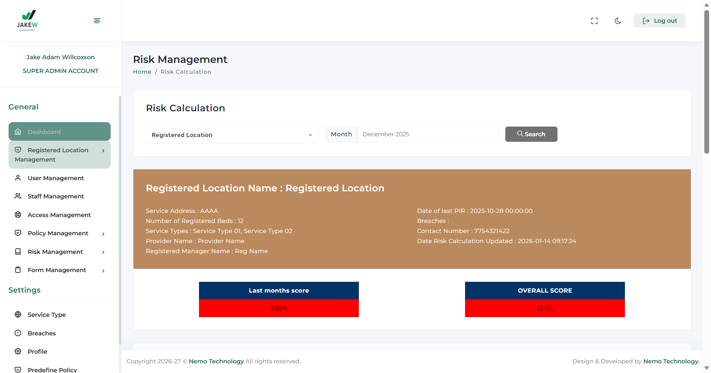The image size is (711, 373).
Task: Click the Service Type globe icon
Action: click(x=18, y=315)
